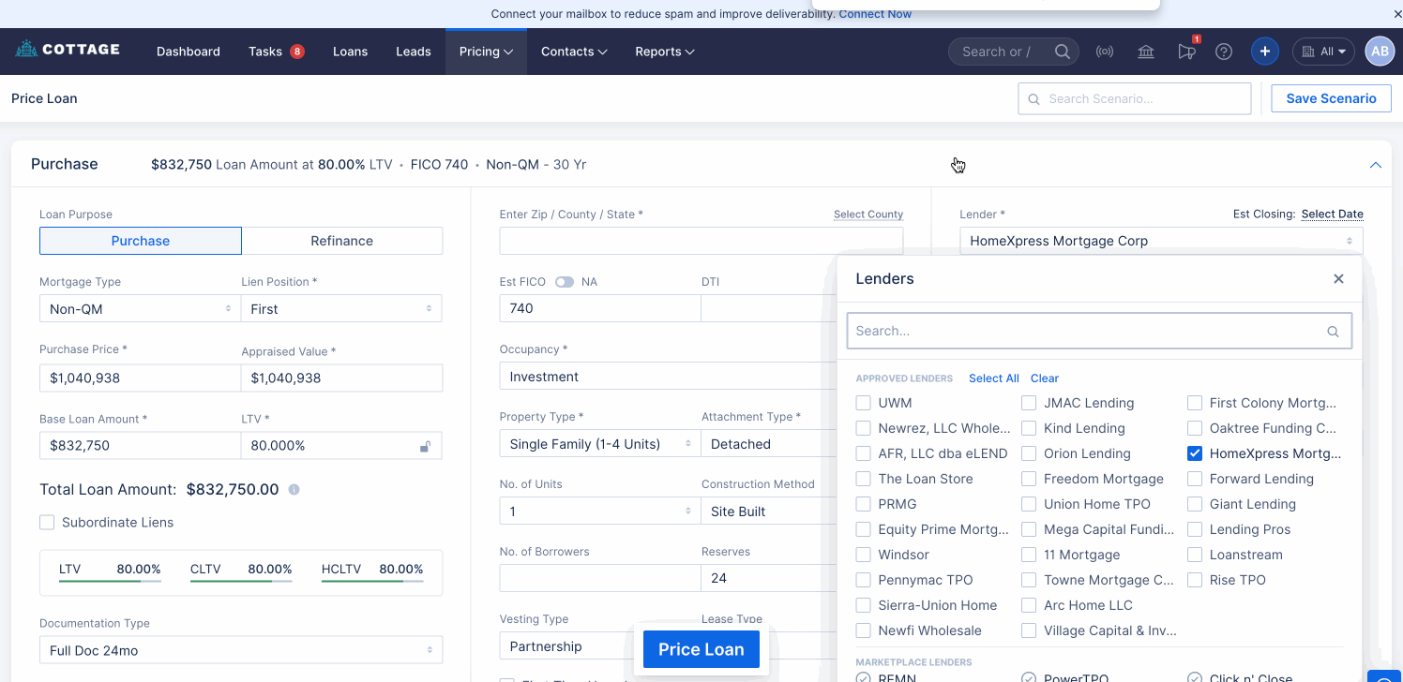Open the Documentation Type dropdown
The width and height of the screenshot is (1403, 682).
241,650
